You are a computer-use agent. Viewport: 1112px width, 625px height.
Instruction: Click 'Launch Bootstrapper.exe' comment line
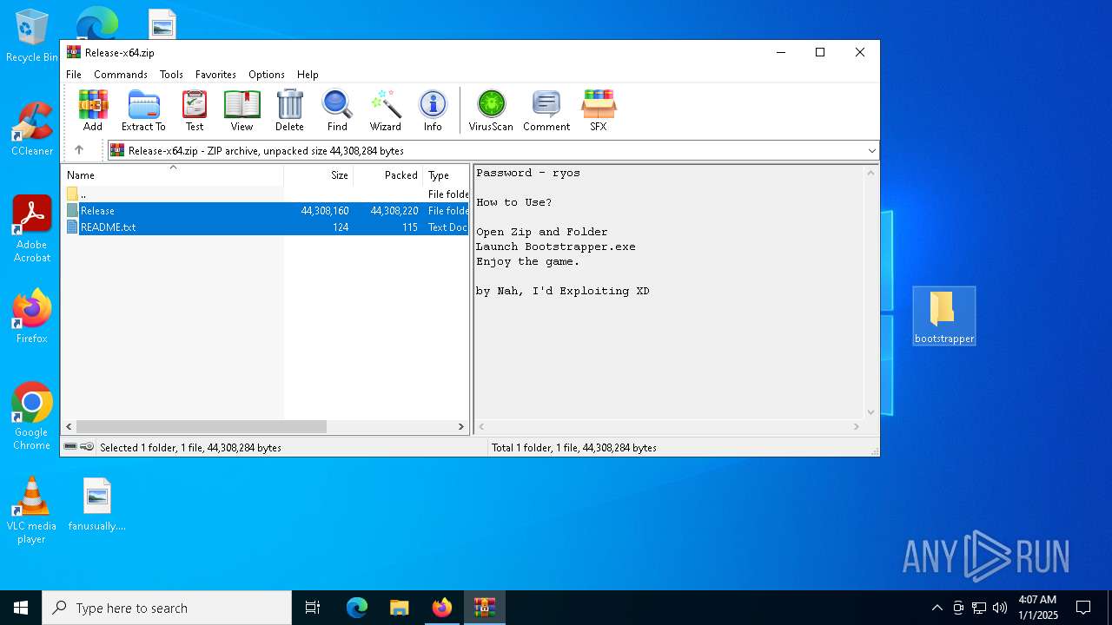point(556,247)
